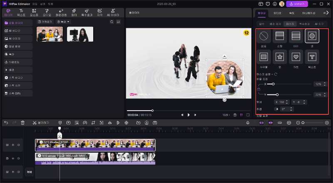Click the undo arrow in timeline toolbar

[x=6, y=123]
